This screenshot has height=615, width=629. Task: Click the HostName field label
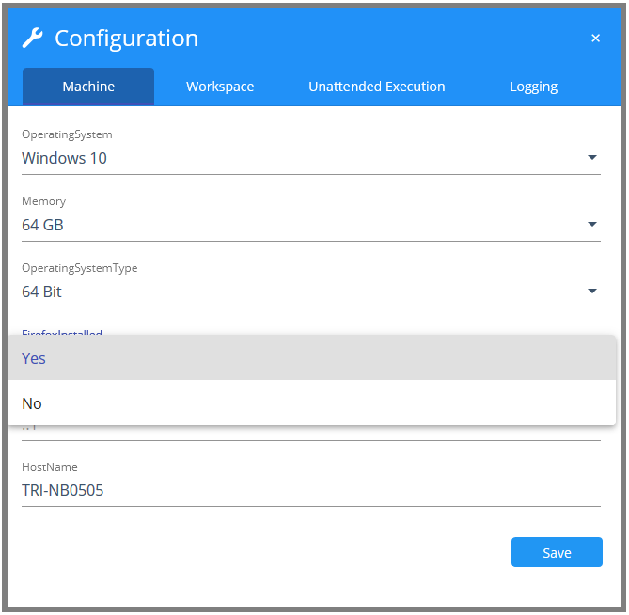(50, 467)
